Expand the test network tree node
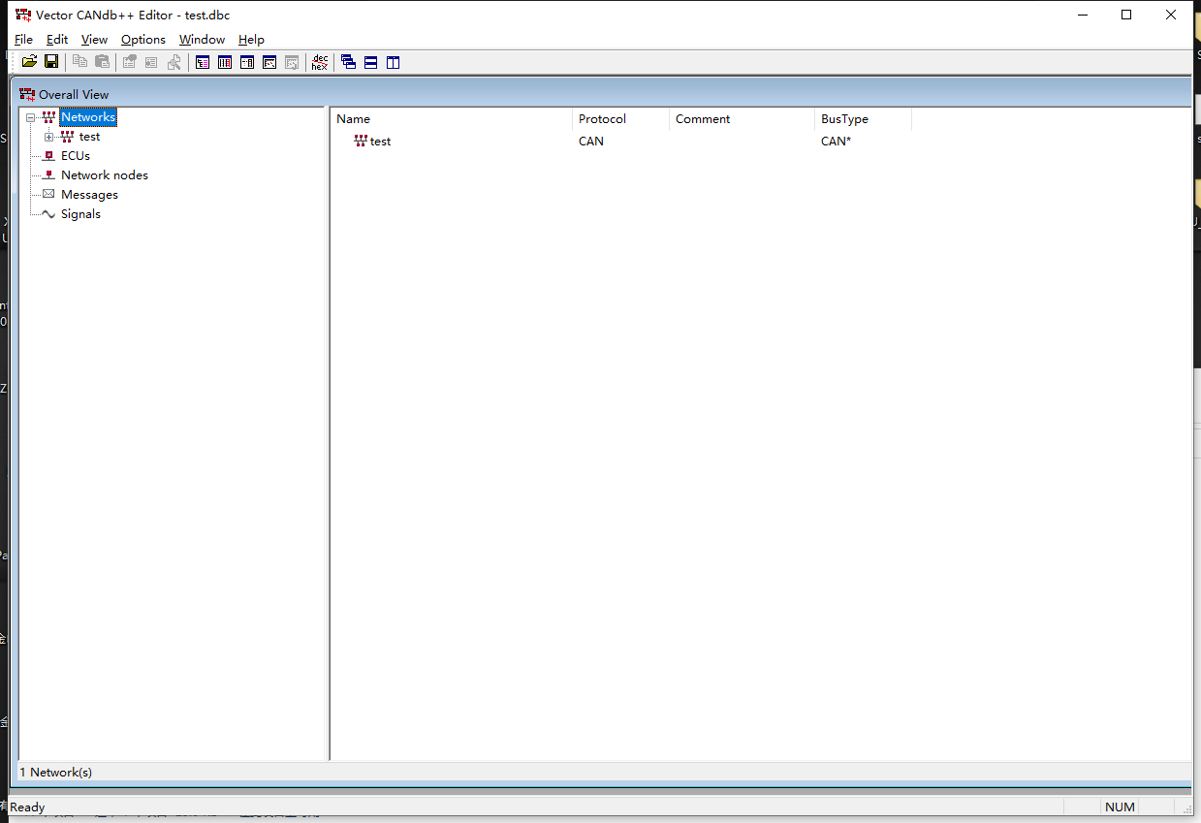1201x823 pixels. coord(49,137)
